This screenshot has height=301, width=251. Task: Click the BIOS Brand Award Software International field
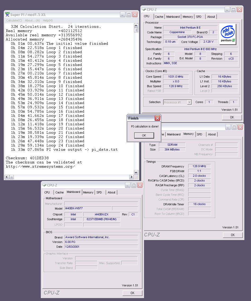[101, 237]
